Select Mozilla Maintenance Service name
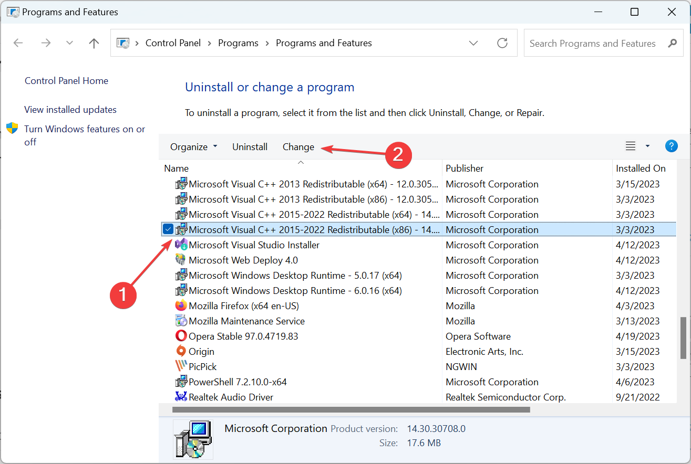 [246, 321]
